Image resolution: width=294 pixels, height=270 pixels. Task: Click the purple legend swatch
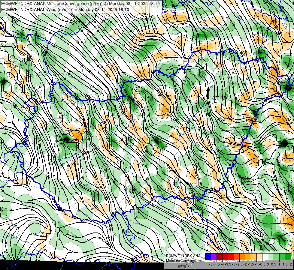tap(214, 256)
